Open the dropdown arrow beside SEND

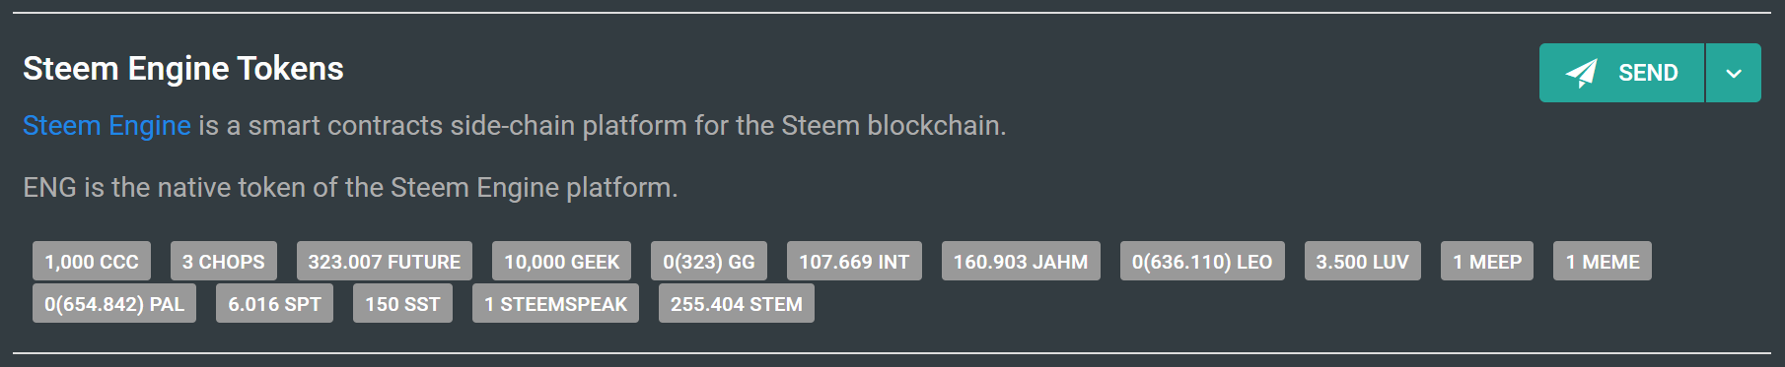click(1734, 73)
